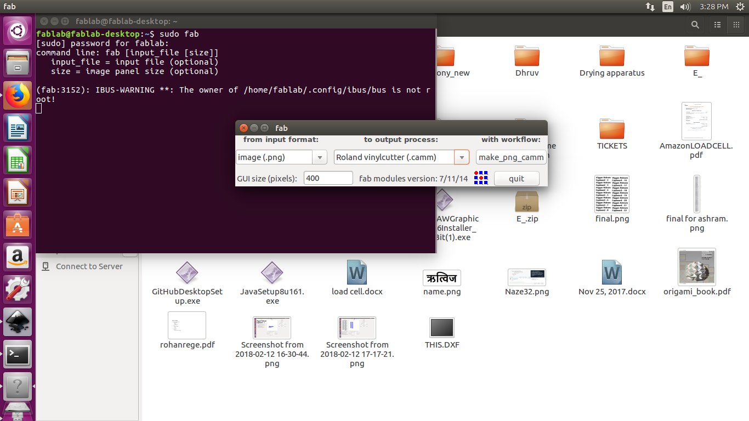Image resolution: width=749 pixels, height=421 pixels.
Task: Open the volume indicator in top bar
Action: (x=685, y=7)
